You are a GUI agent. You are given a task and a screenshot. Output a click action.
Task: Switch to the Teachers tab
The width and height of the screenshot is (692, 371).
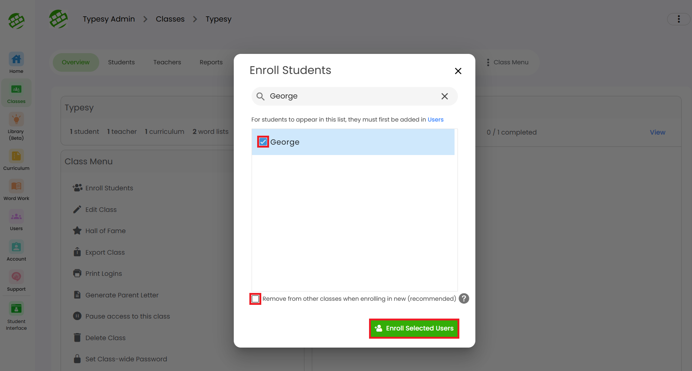(167, 62)
